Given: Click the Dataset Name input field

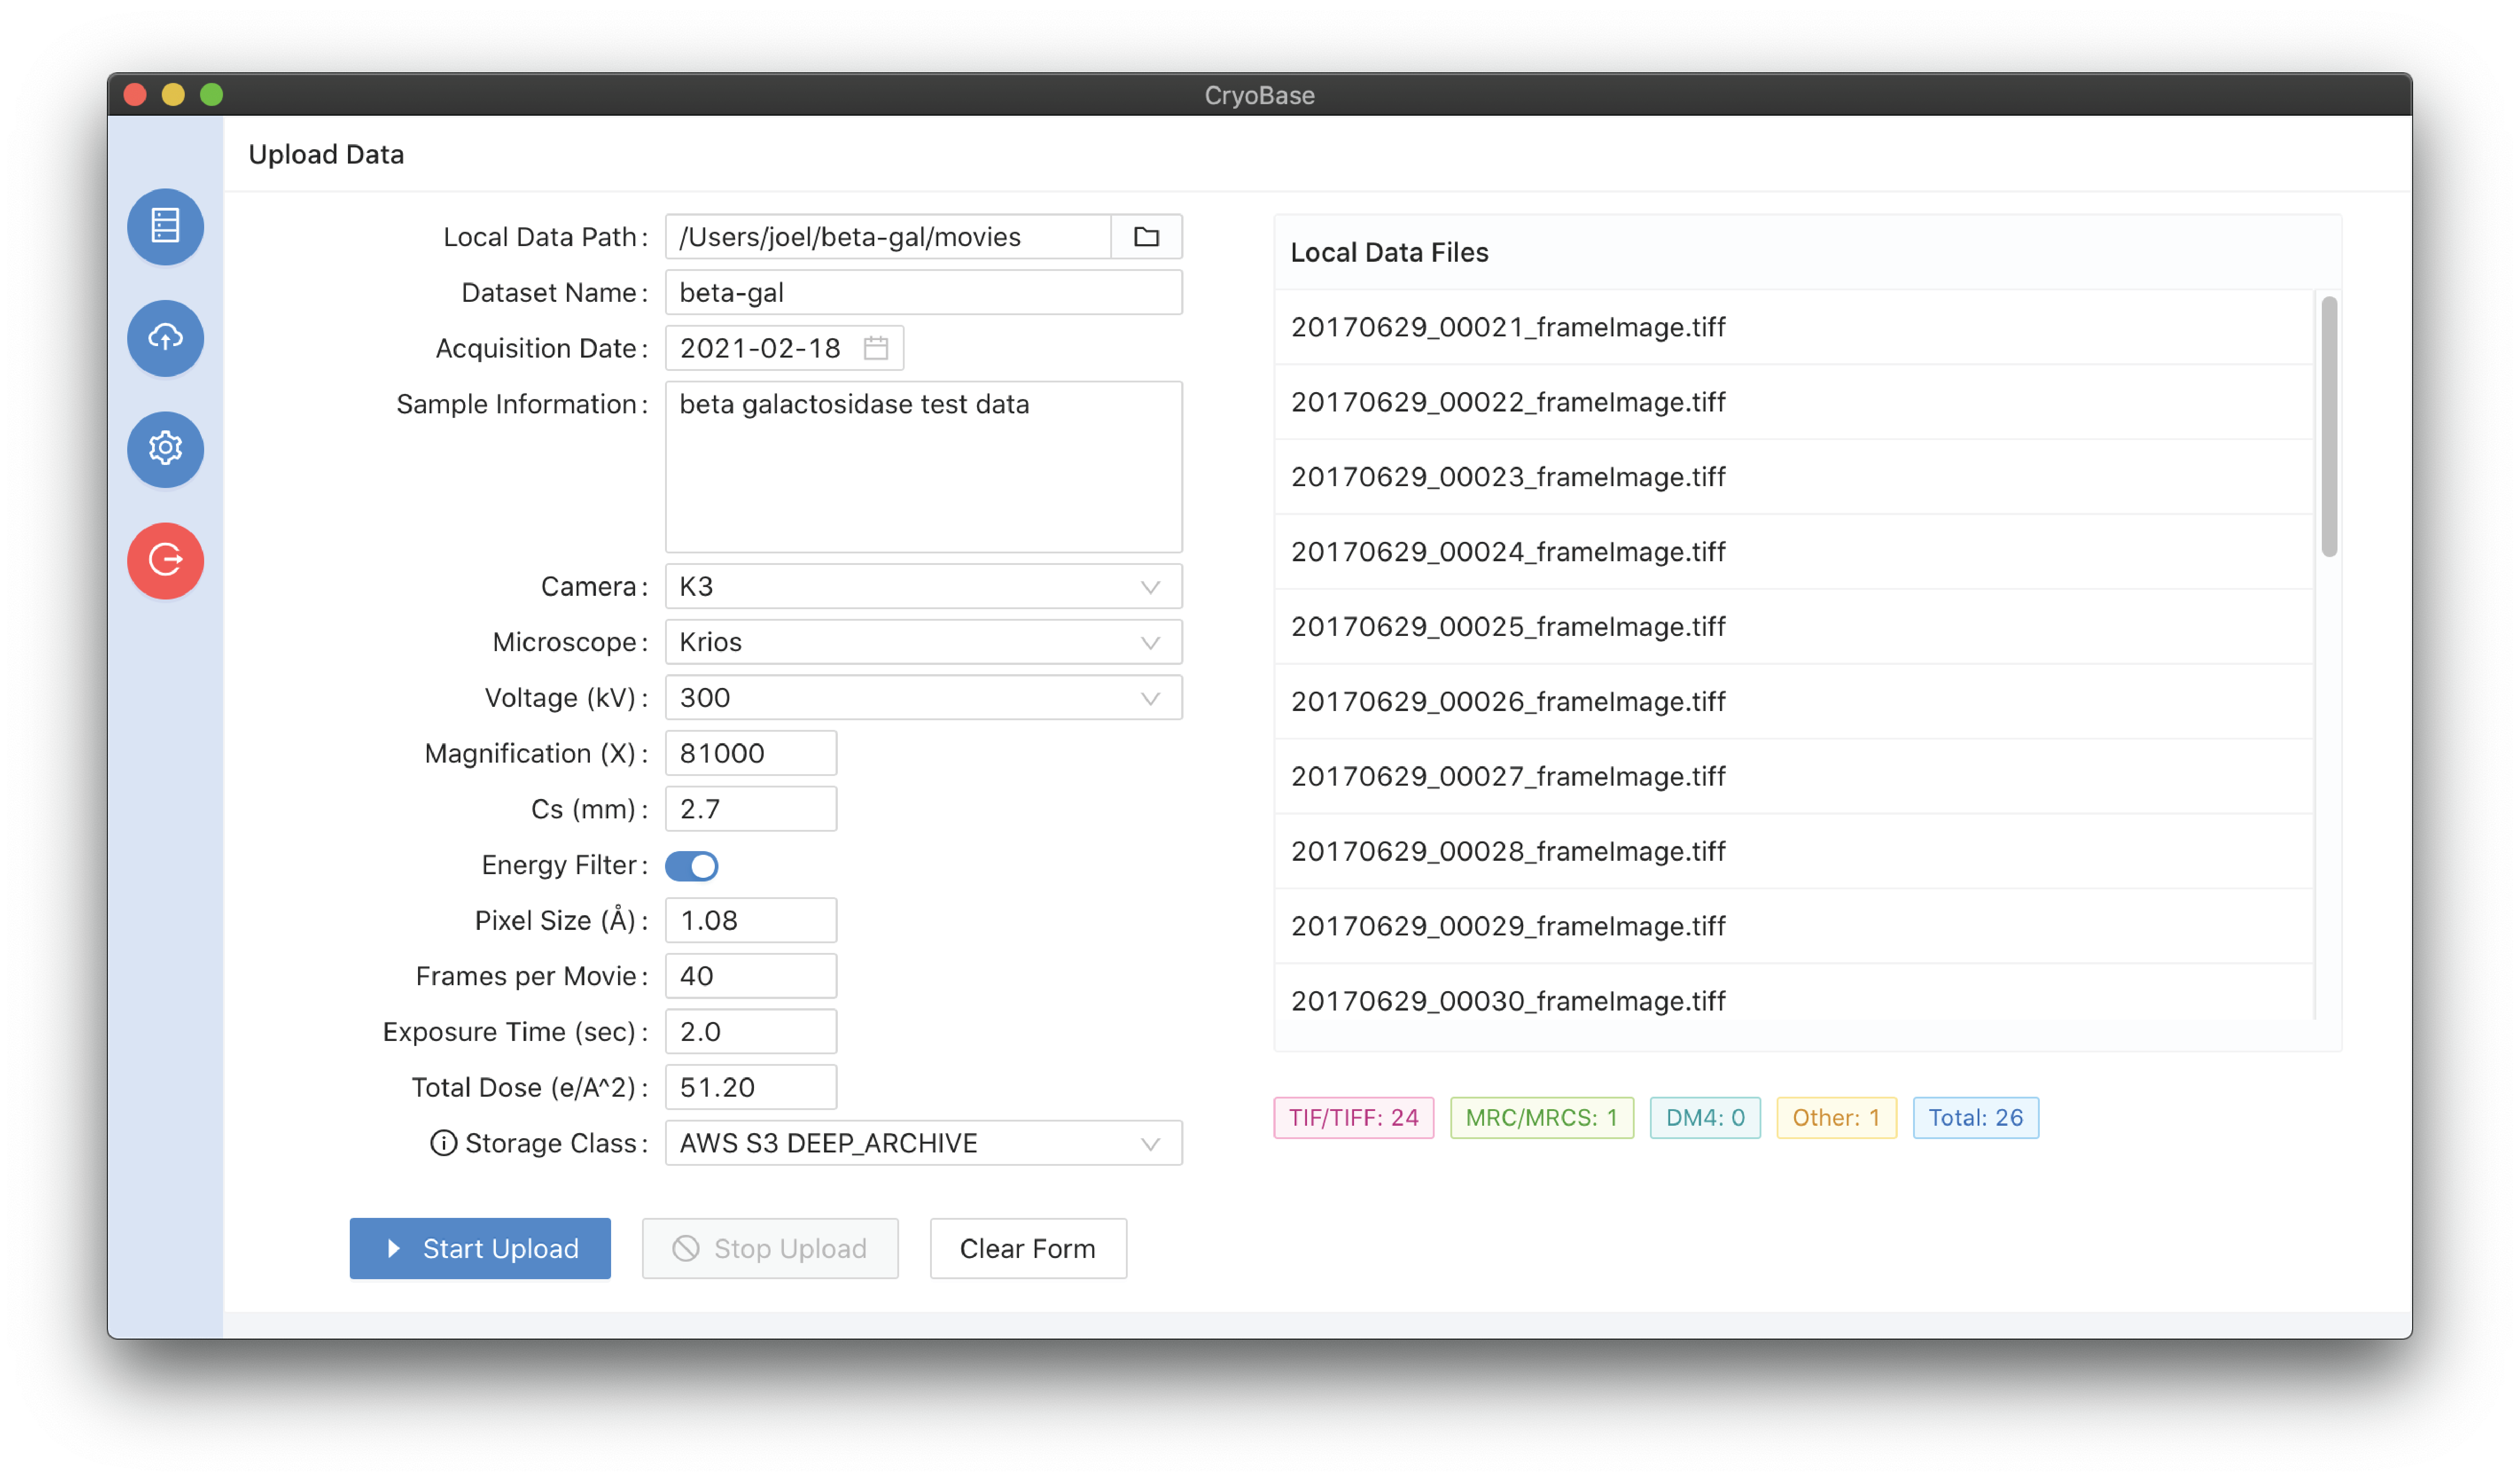Looking at the screenshot, I should pos(922,293).
